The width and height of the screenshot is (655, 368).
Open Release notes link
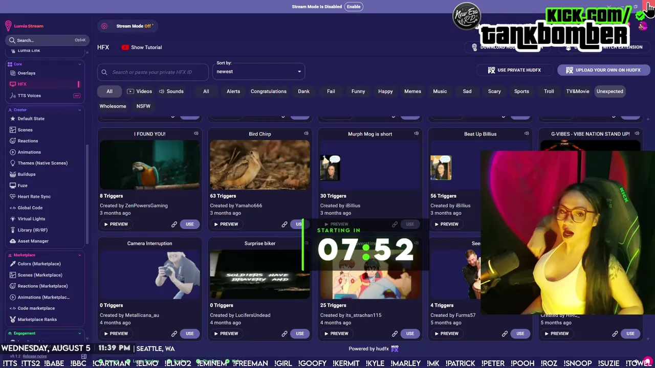tap(35, 356)
